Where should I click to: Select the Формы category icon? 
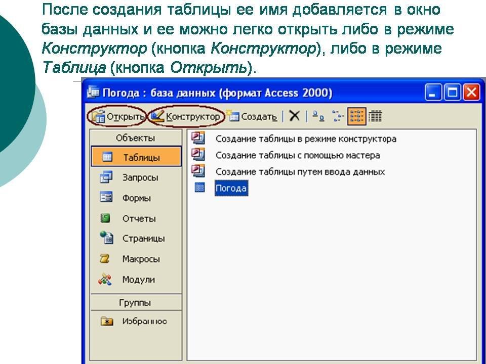pos(106,198)
